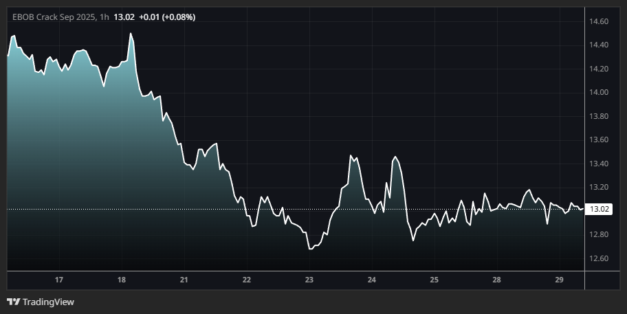Select date 17 on the time axis
Viewport: 627px width, 314px height.
(59, 280)
